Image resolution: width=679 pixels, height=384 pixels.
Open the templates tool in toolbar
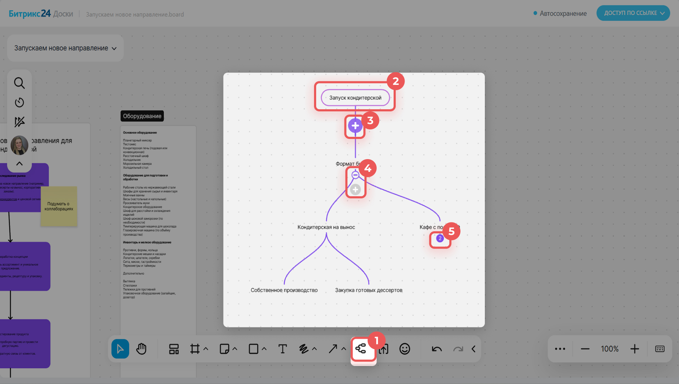pos(174,349)
